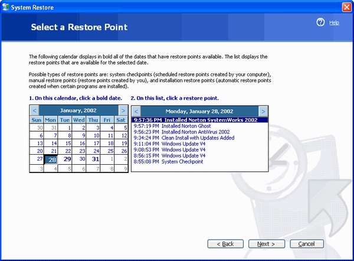Close the System Restore window

point(347,7)
